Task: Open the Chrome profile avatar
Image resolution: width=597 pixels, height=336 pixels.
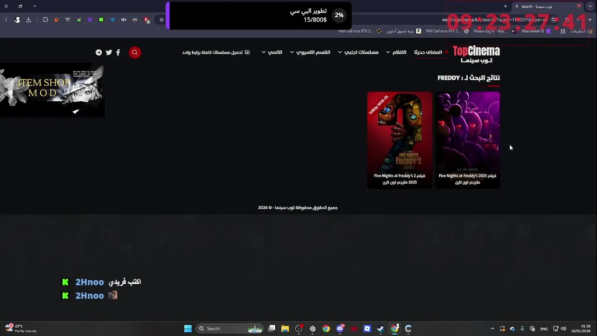Action: [x=17, y=20]
